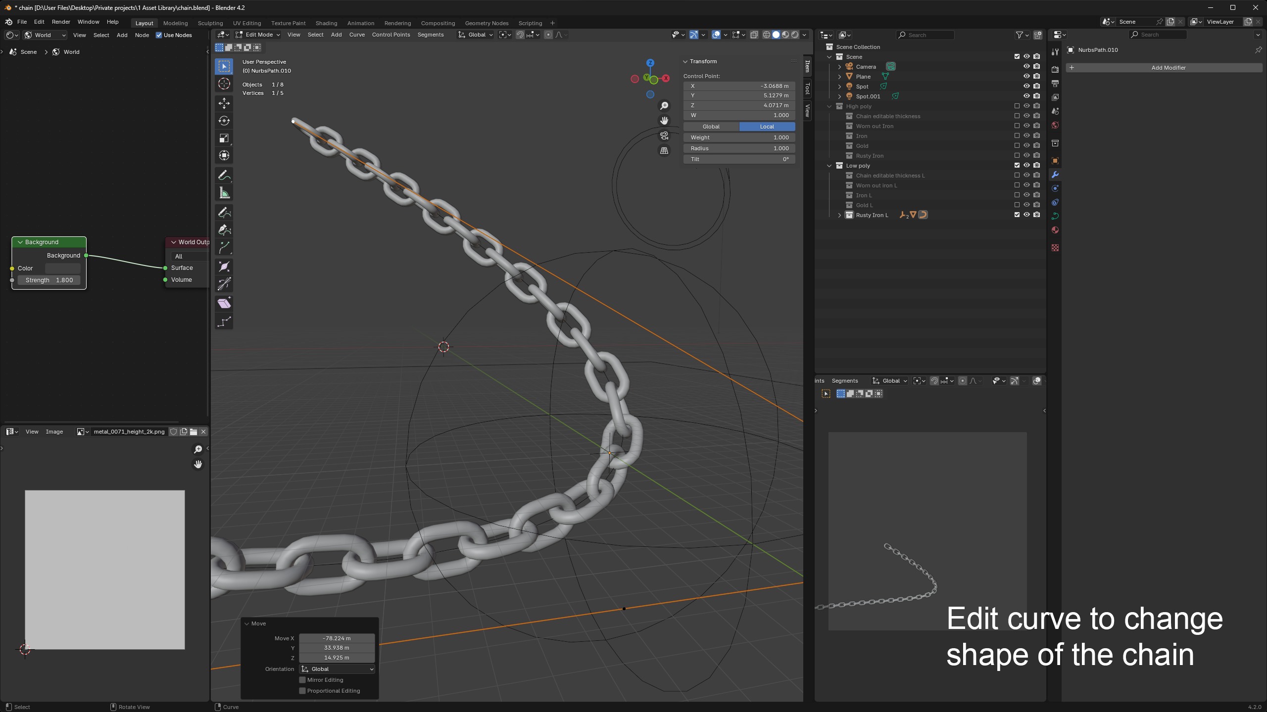The width and height of the screenshot is (1267, 712).
Task: Enable Mirror Editing checkbox
Action: (302, 680)
